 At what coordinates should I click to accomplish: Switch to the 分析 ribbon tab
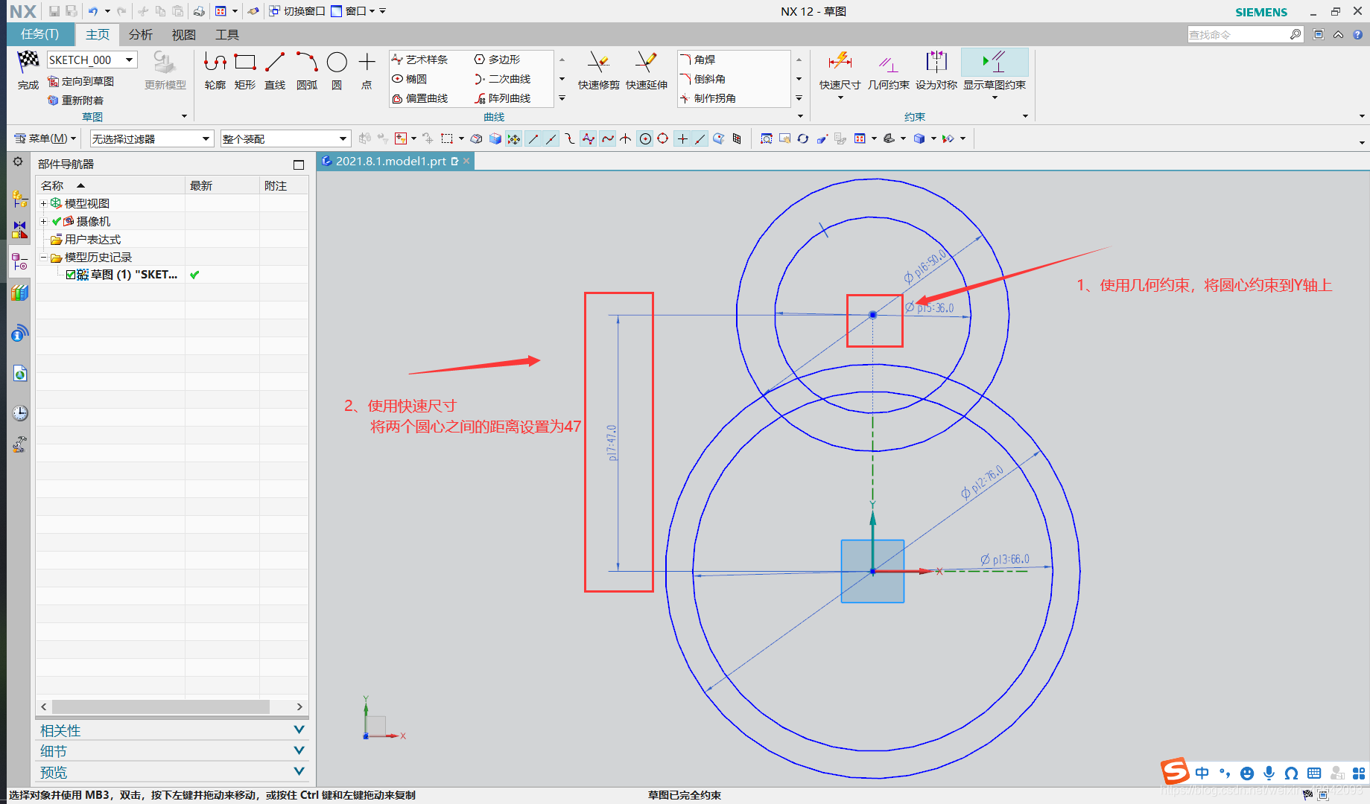tap(141, 35)
